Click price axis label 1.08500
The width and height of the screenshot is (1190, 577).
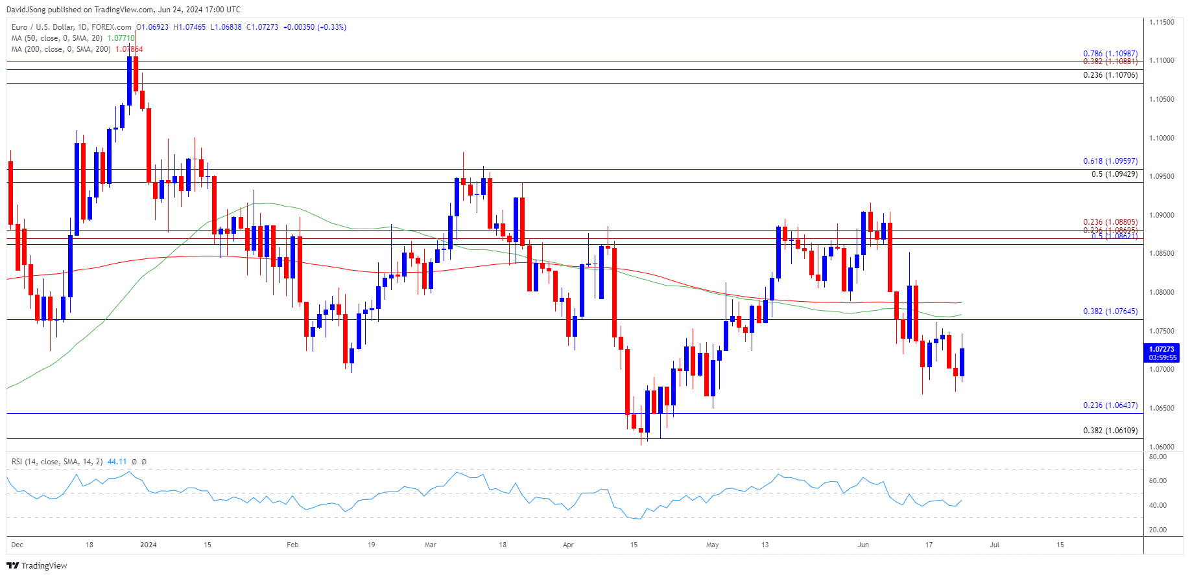[x=1161, y=253]
